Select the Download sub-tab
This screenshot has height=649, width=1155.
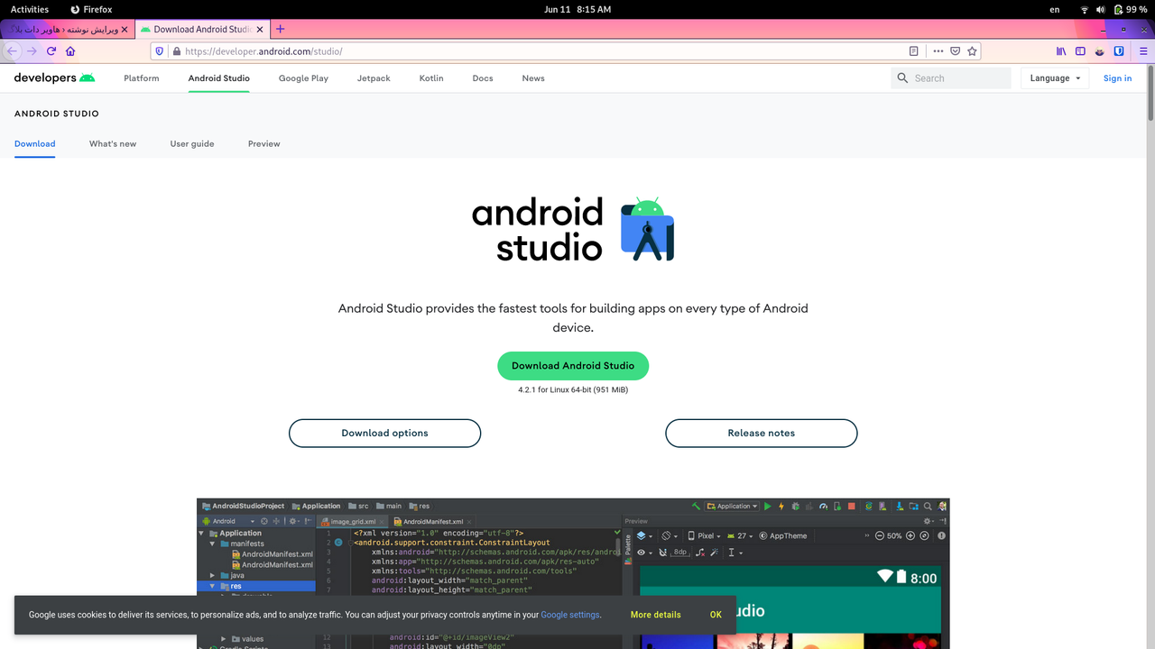click(x=35, y=144)
